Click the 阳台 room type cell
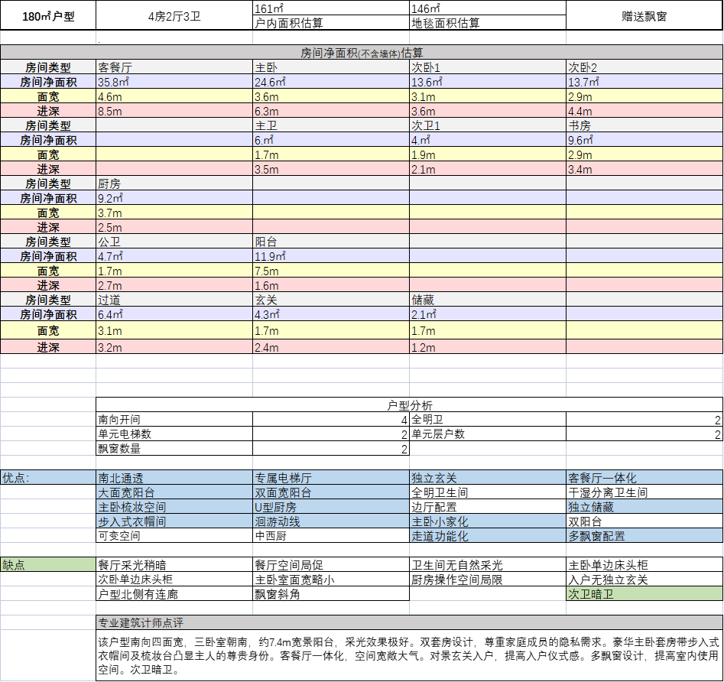Screen dimensions: 724x682 pyautogui.click(x=331, y=242)
